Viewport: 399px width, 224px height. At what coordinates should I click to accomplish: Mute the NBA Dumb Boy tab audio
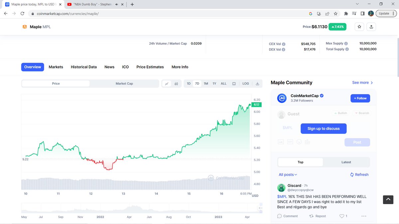click(x=116, y=4)
